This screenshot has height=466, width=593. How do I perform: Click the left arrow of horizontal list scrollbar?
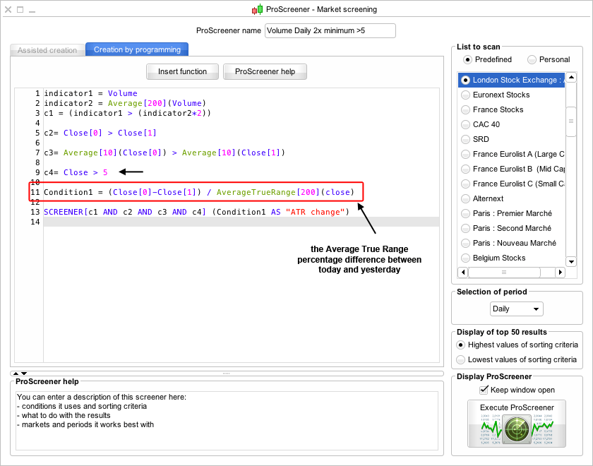pos(463,272)
